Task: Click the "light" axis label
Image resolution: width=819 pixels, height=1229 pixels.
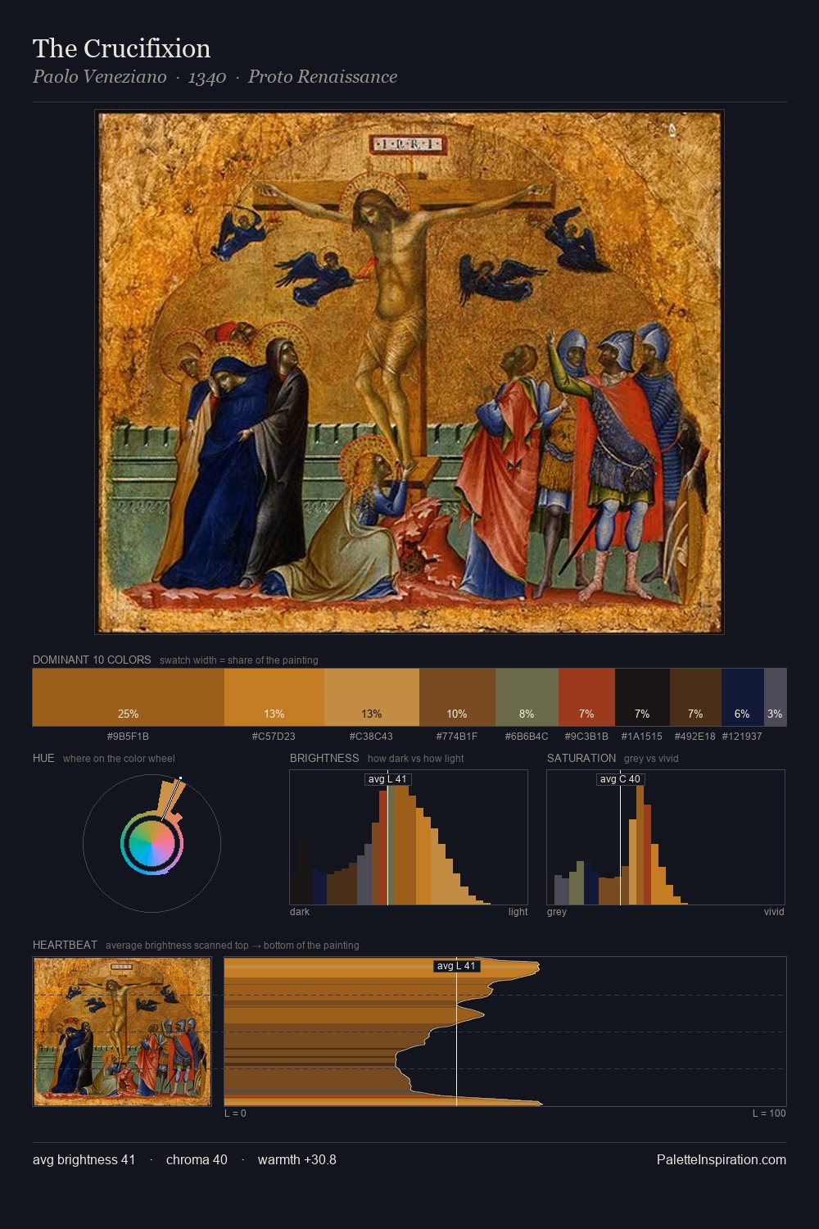Action: pos(518,912)
